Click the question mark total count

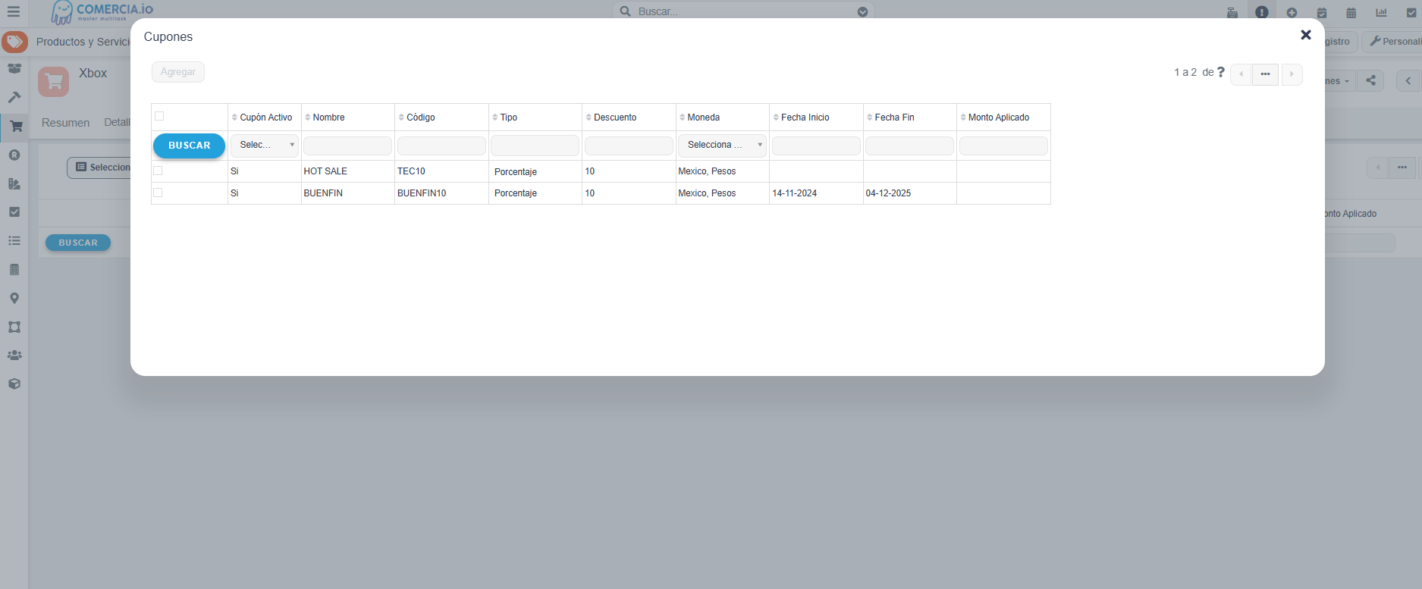(x=1221, y=72)
